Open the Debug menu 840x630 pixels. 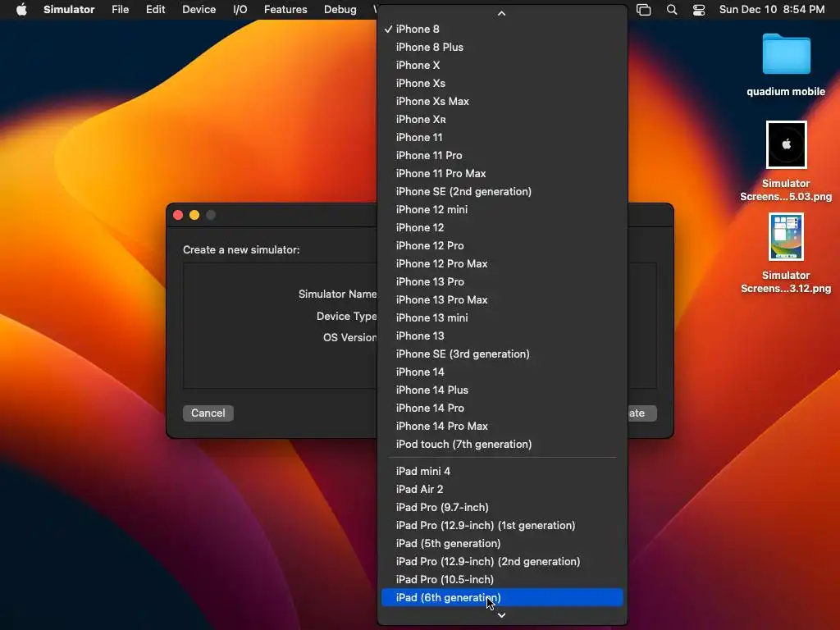(340, 10)
